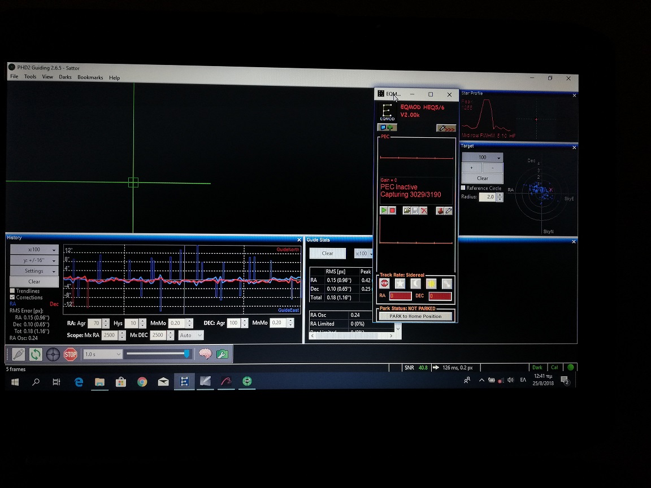Show hidden system tray icons chevron
Screen dimensions: 651x488
(x=481, y=380)
